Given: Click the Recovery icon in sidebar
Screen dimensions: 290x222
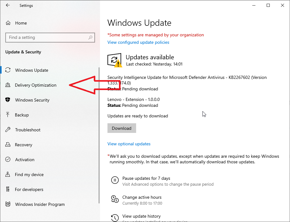Looking at the screenshot, I should (x=8, y=145).
